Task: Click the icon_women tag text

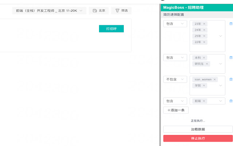Action: 203,80
